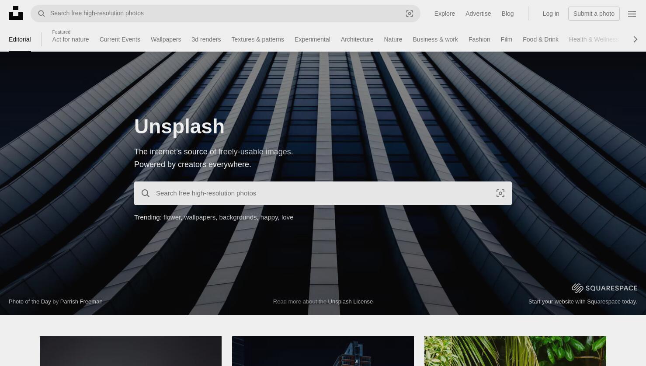Follow the freely-usable images link
The height and width of the screenshot is (366, 646).
tap(254, 152)
